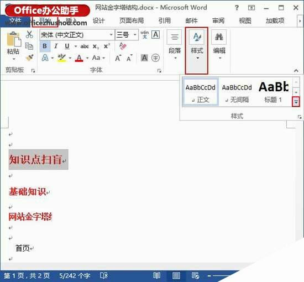The image size is (304, 282).
Task: Open clipboard pane dialog launcher
Action: click(x=33, y=71)
